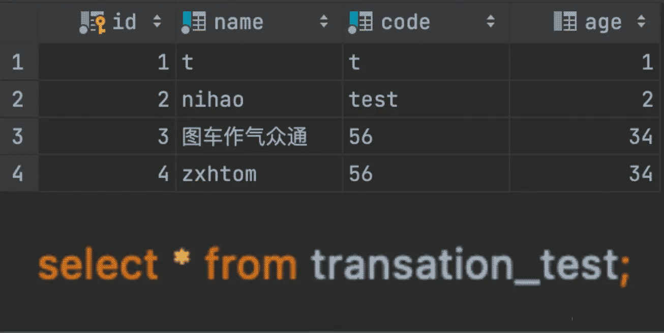Toggle sort order on name column
This screenshot has height=333, width=664.
pyautogui.click(x=323, y=22)
